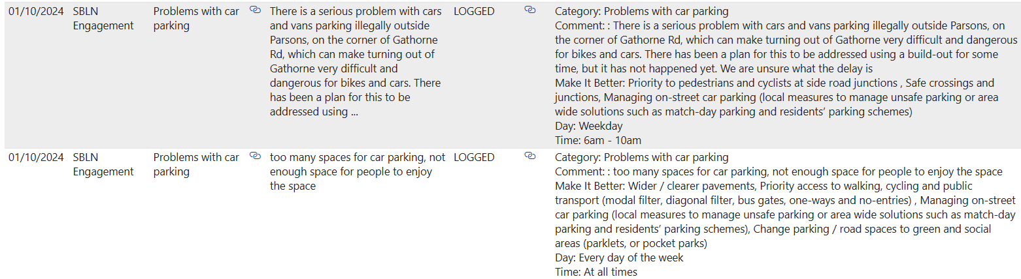1021x279 pixels.
Task: Select the first row's 01/10/2024 date cell
Action: tap(36, 12)
